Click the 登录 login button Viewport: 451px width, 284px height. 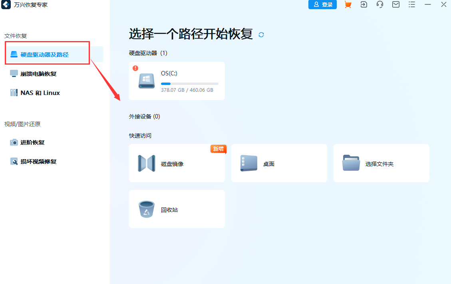click(322, 4)
